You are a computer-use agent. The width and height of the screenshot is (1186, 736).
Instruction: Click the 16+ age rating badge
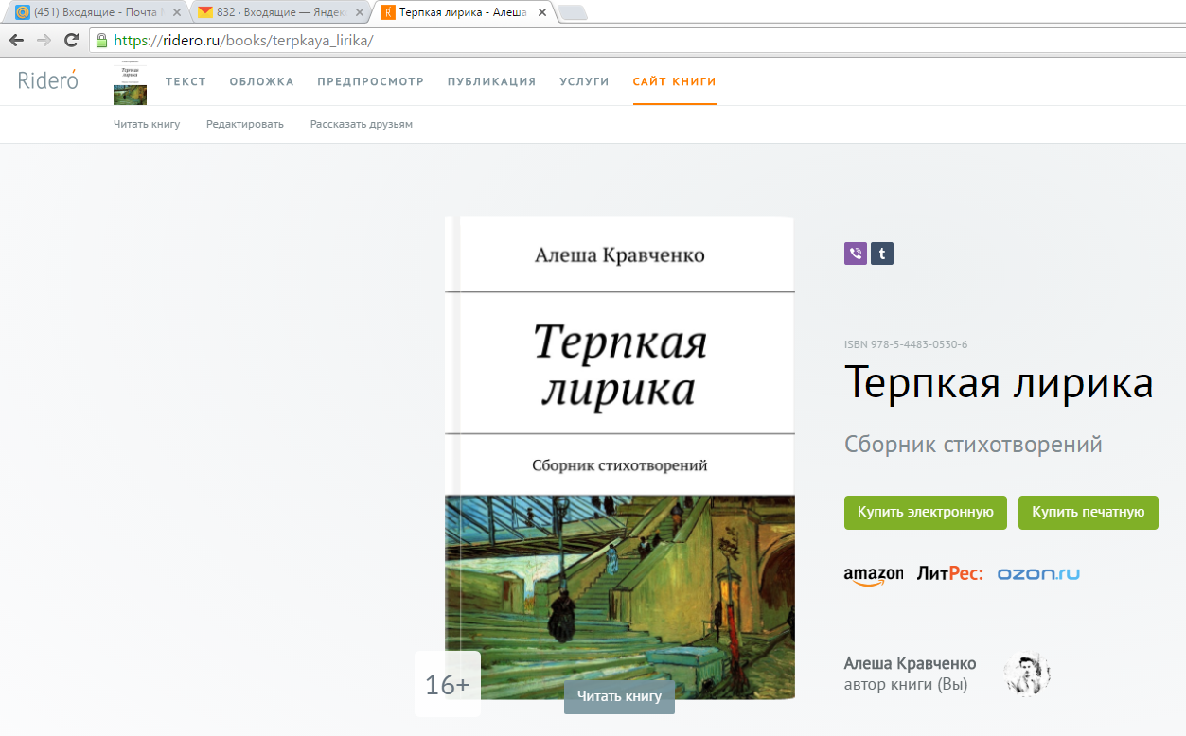click(448, 684)
